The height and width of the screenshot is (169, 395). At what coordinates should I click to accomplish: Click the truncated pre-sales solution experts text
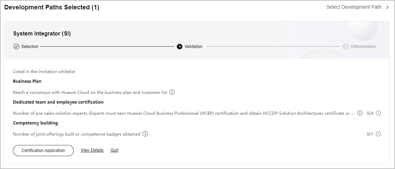(184, 113)
